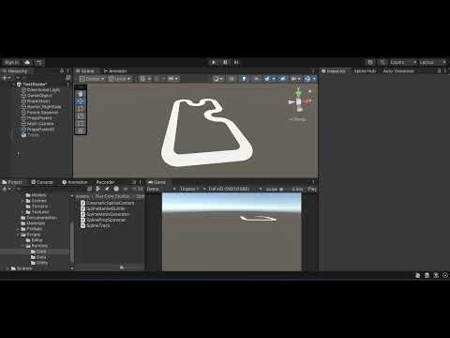Click the green Y axis of the orientation gizmo
The height and width of the screenshot is (338, 450).
[x=298, y=94]
